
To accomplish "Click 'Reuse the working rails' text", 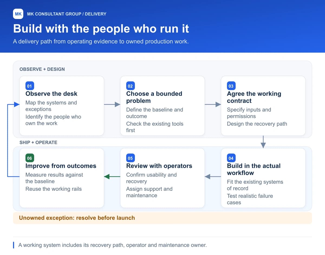I will 54,189.
